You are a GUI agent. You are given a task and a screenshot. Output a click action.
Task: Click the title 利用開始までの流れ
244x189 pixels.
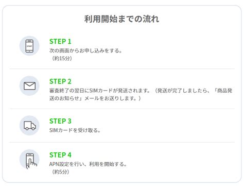pyautogui.click(x=121, y=19)
